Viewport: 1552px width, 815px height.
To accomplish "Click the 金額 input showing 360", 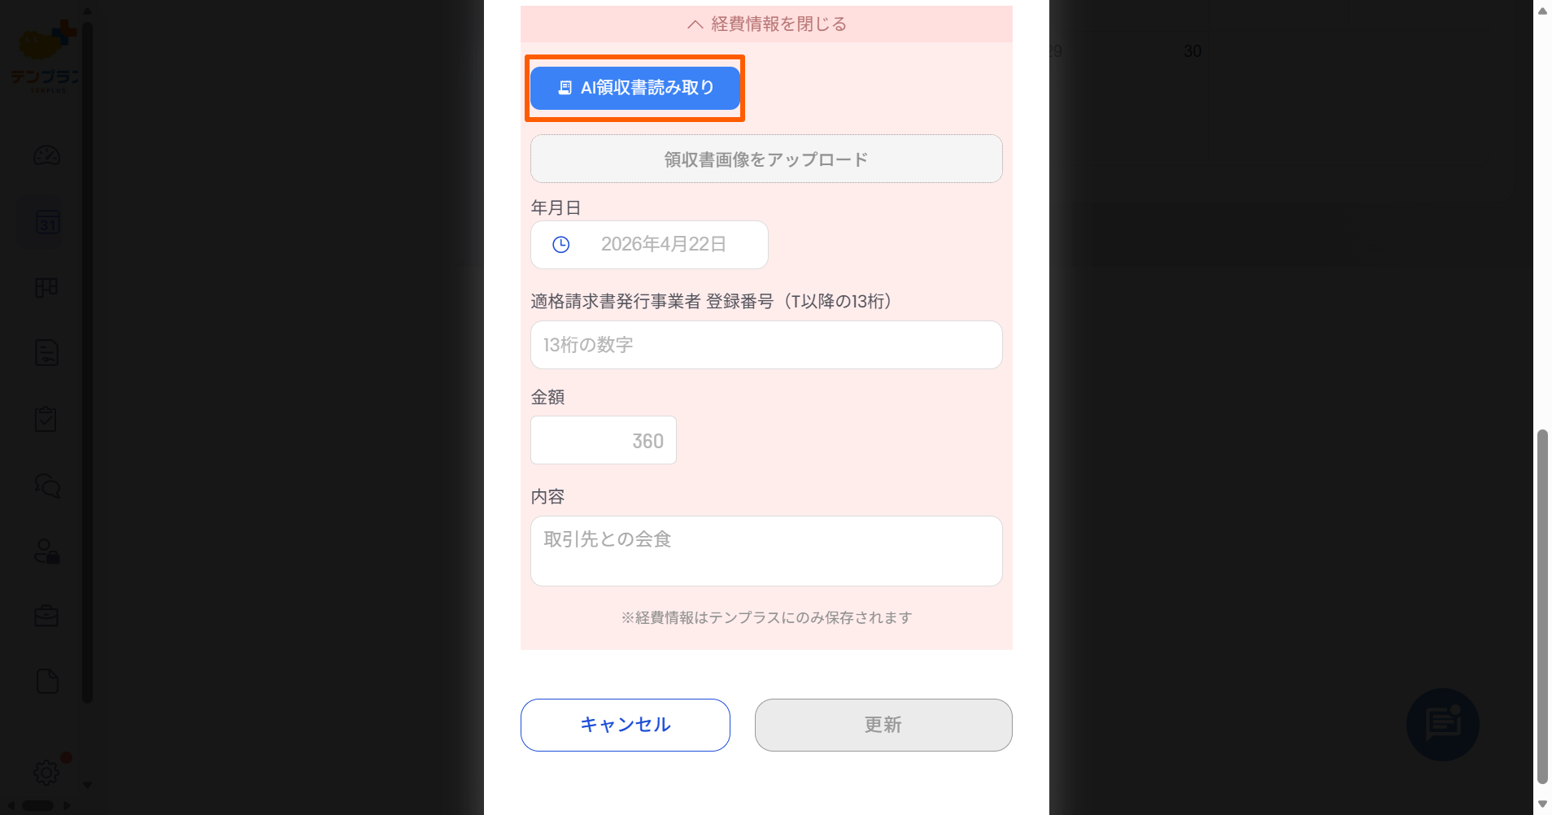I will pos(603,439).
